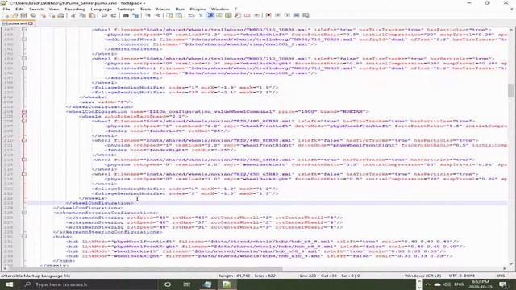Image resolution: width=516 pixels, height=290 pixels.
Task: Click the Notepad++ taskbar icon
Action: [227, 284]
